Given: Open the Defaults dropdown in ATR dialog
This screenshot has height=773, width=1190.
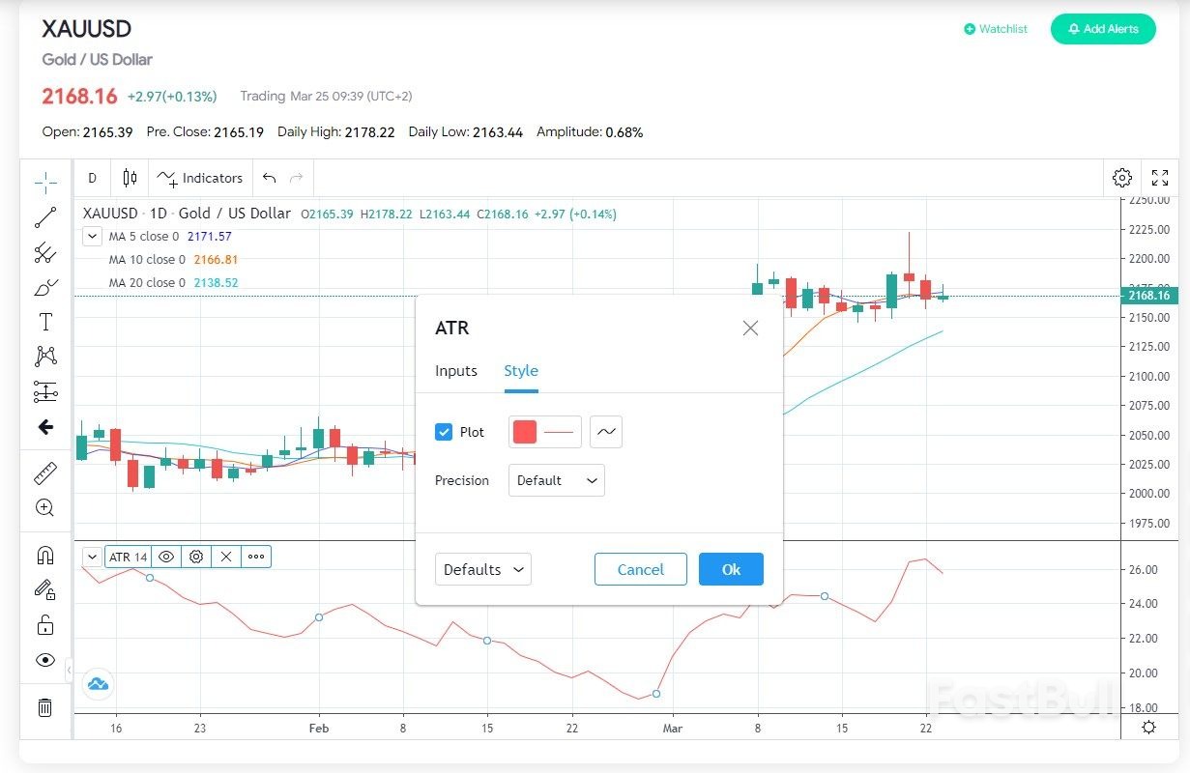Looking at the screenshot, I should point(482,569).
